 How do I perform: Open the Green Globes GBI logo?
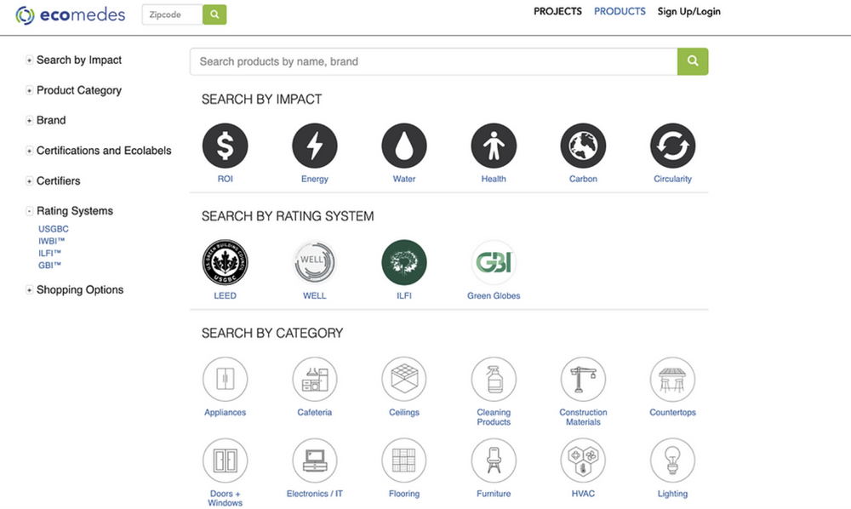(494, 262)
